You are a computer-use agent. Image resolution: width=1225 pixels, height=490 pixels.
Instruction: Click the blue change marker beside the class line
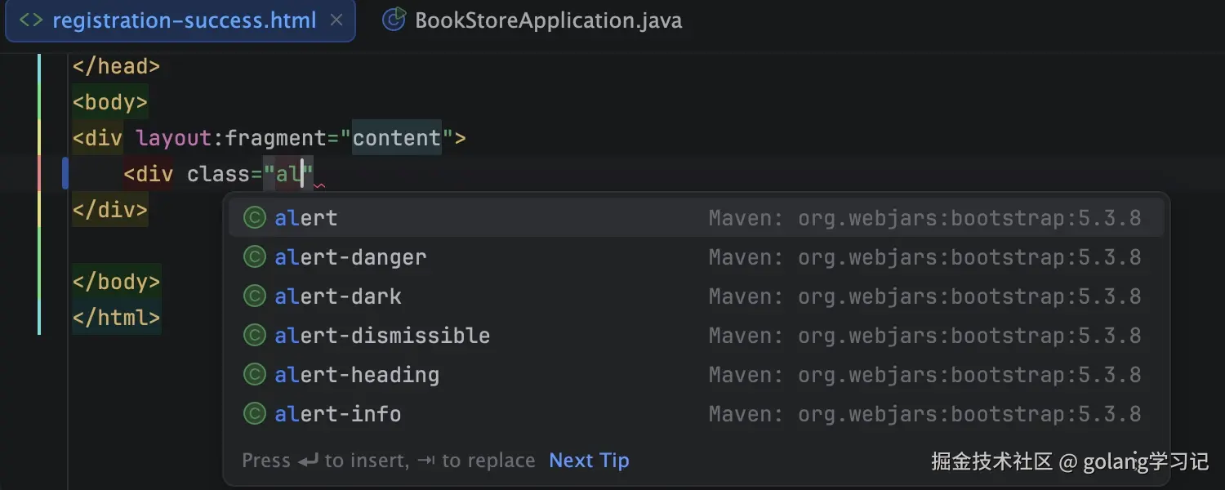tap(65, 174)
